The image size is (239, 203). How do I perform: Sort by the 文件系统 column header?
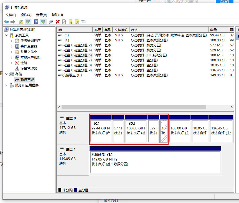point(121,30)
